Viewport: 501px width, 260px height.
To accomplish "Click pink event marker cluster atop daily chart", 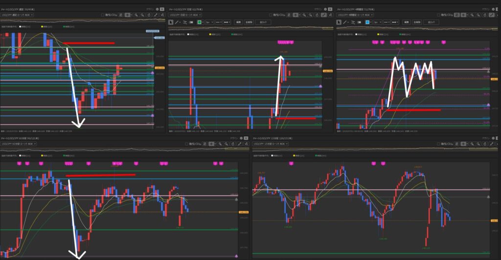I will pyautogui.click(x=285, y=42).
